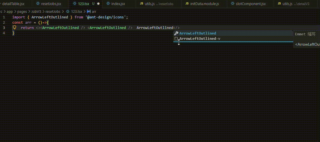Click the JobV3 breadcrumb segment
This screenshot has height=142, width=320.
[x=36, y=12]
